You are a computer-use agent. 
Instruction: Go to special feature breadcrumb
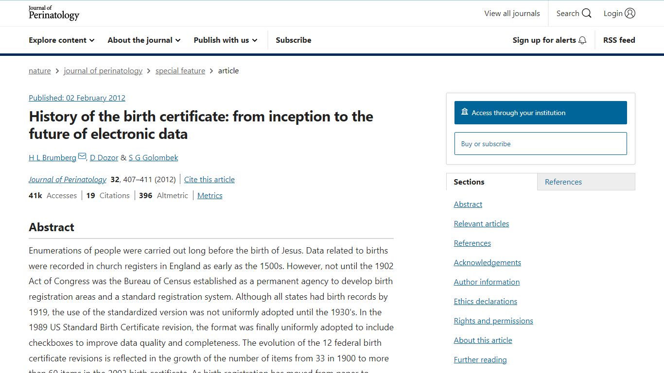coord(180,71)
